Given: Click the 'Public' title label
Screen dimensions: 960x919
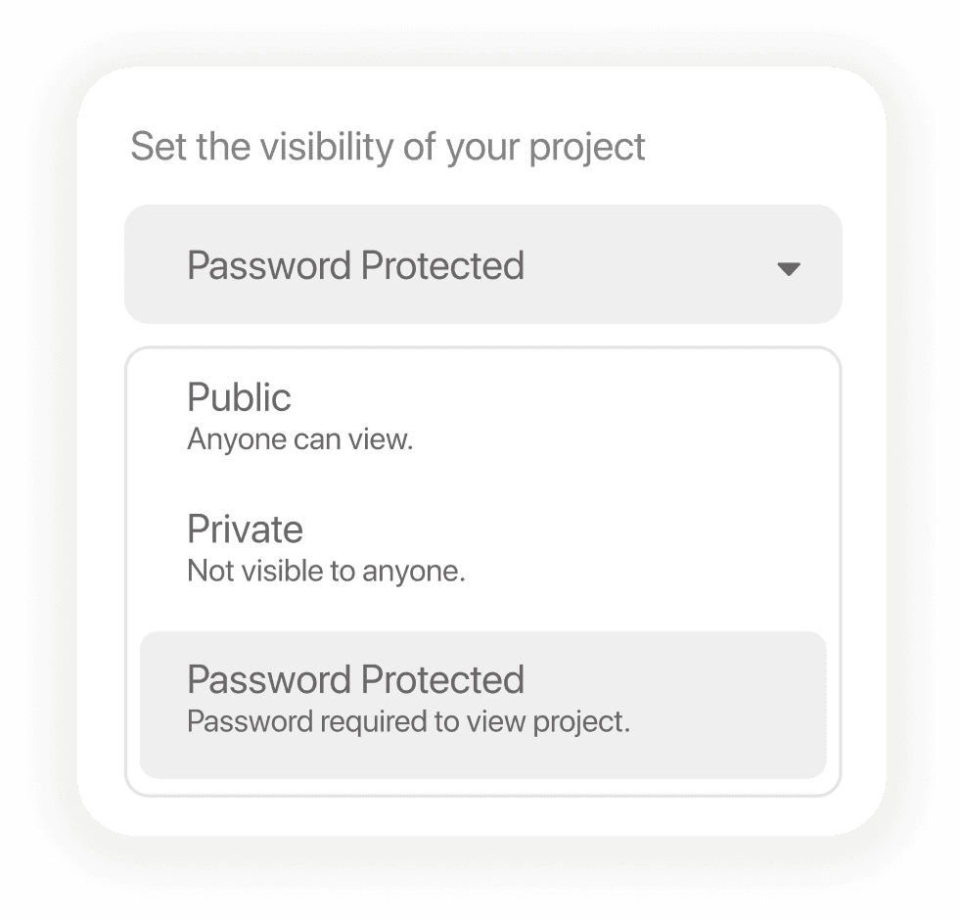Looking at the screenshot, I should [x=239, y=397].
